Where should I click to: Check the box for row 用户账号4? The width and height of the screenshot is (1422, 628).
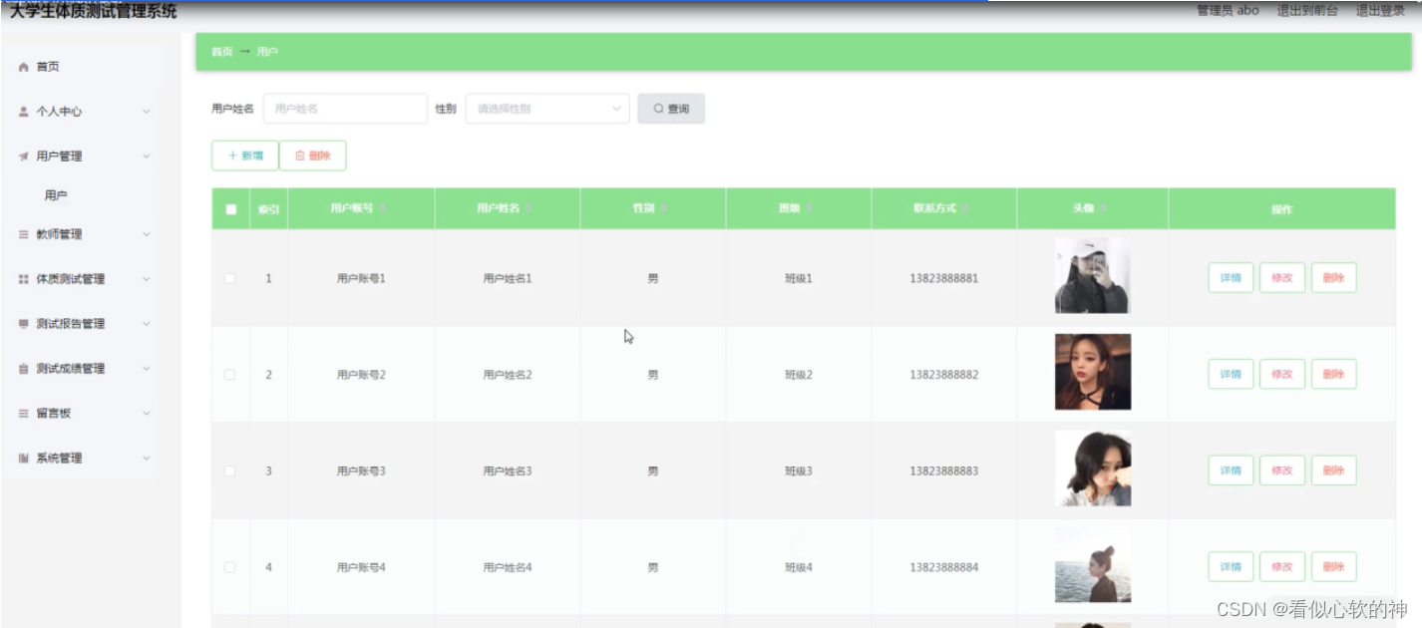tap(230, 567)
